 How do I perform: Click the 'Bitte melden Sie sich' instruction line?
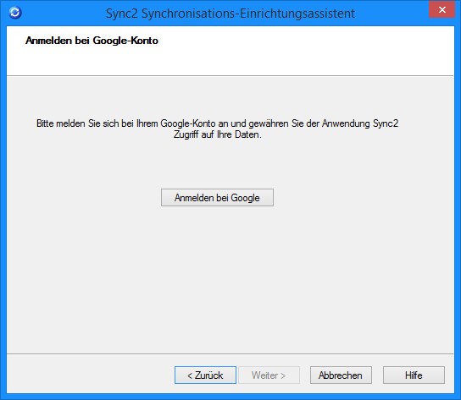click(x=217, y=123)
